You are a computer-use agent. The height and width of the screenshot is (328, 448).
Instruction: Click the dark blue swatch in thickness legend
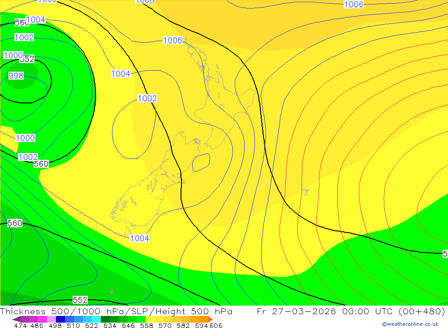pyautogui.click(x=60, y=319)
